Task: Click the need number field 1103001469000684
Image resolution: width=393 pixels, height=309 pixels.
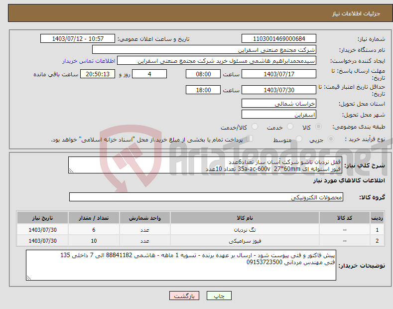Action: [279, 39]
